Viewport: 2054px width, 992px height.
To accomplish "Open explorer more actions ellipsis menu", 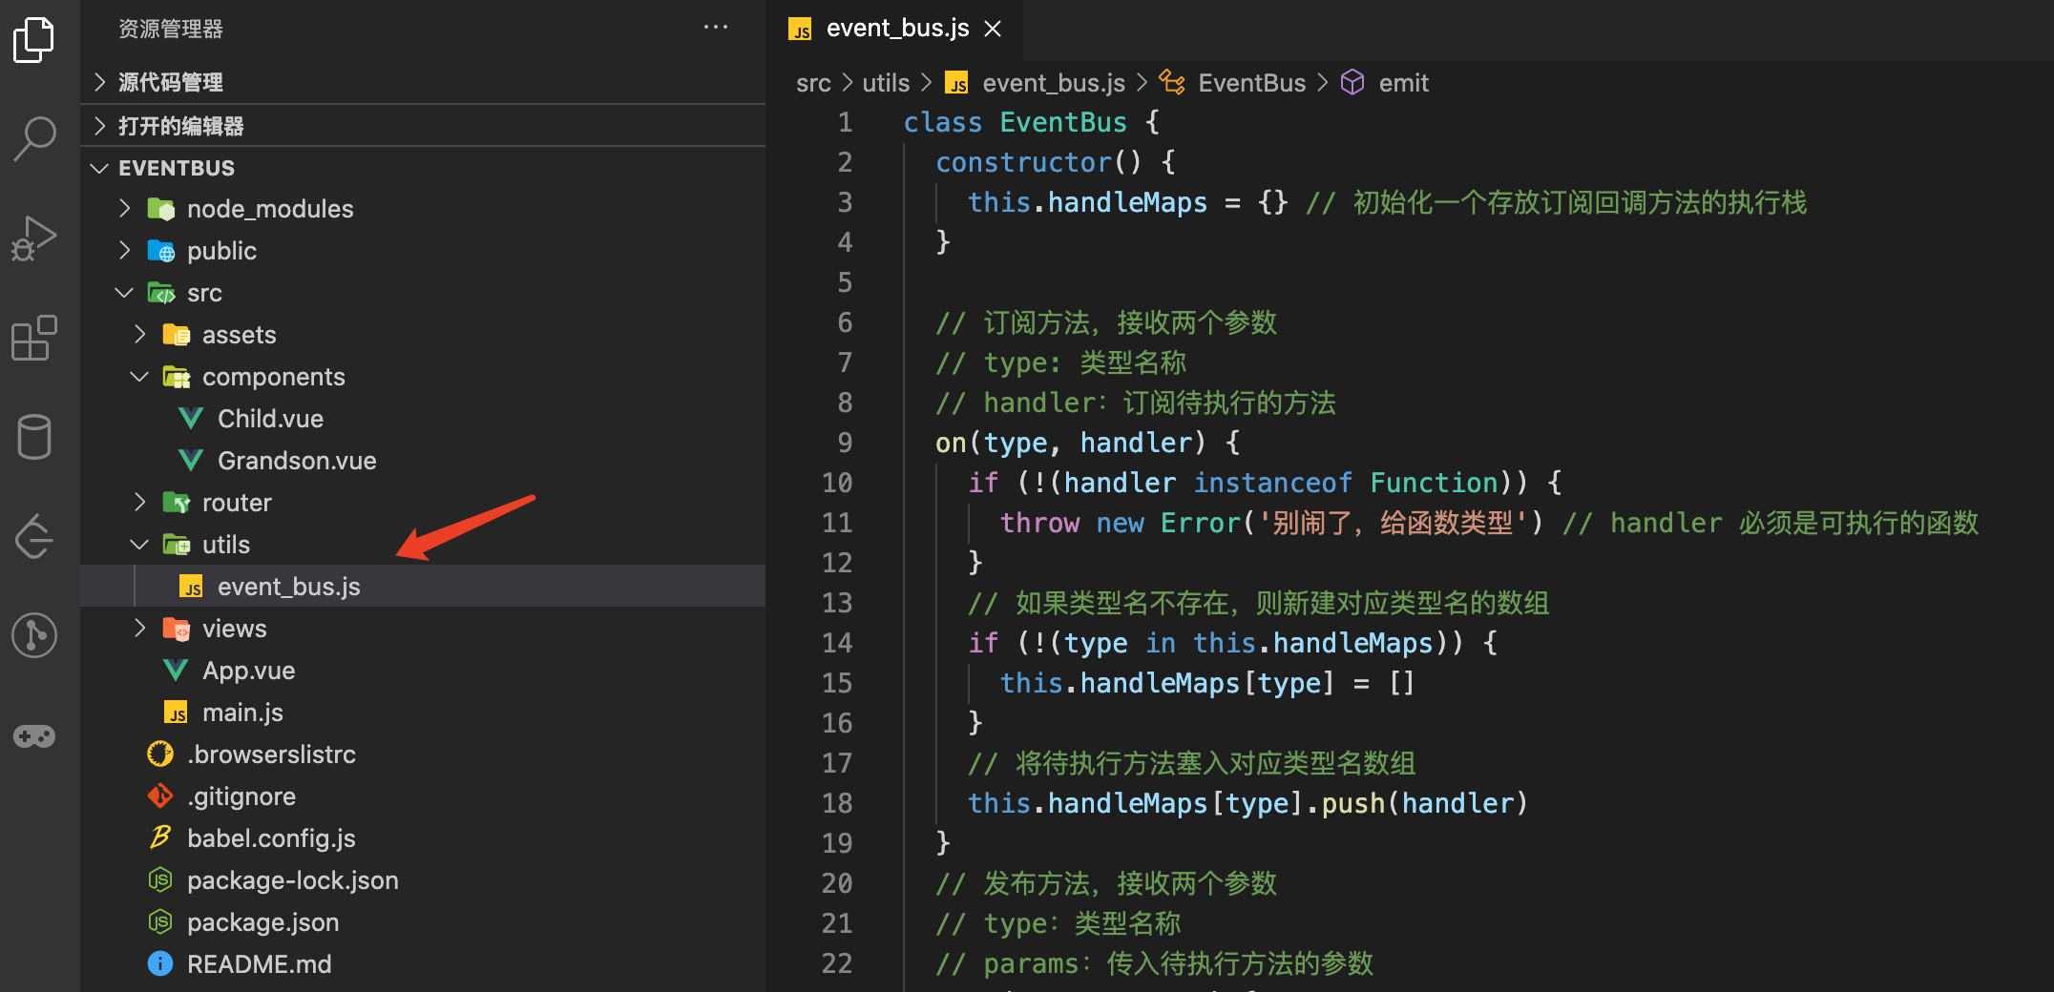I will click(x=715, y=28).
